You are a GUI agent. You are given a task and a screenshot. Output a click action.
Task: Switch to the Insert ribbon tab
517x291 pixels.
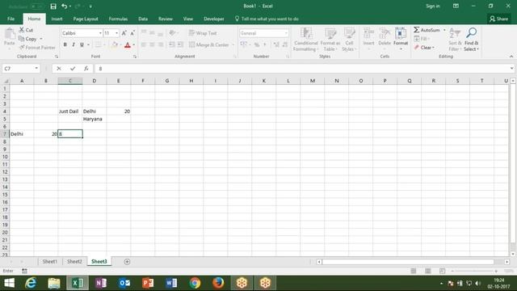pos(57,19)
